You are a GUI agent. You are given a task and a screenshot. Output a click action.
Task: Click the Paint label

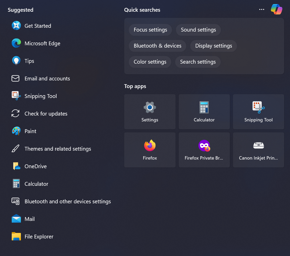tap(30, 131)
